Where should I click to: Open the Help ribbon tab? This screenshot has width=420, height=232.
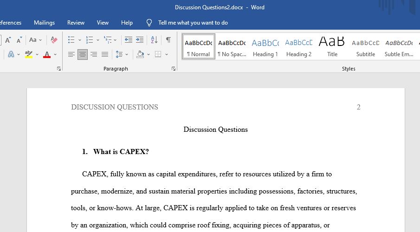(127, 23)
